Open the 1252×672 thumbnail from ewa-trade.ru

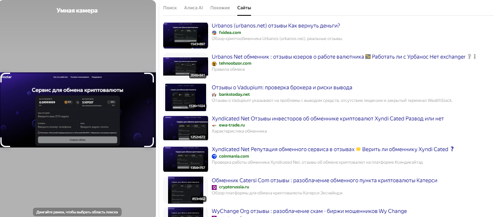click(186, 128)
